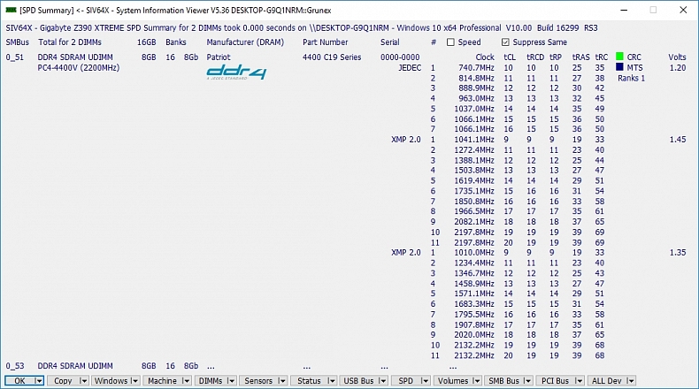The image size is (699, 389).
Task: Open the Windows button's dropdown arrow
Action: pyautogui.click(x=135, y=381)
